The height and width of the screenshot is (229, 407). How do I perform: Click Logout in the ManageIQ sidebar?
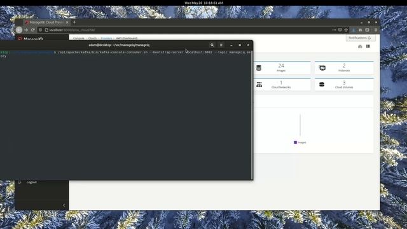(x=32, y=183)
